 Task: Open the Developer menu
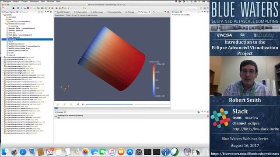(34, 1)
